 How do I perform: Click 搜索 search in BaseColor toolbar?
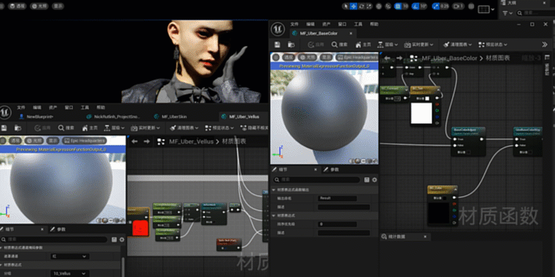pyautogui.click(x=339, y=44)
